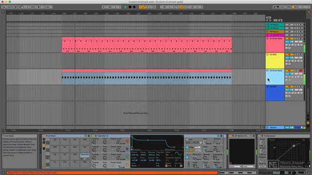Enter MIDI map mode

pos(289,7)
